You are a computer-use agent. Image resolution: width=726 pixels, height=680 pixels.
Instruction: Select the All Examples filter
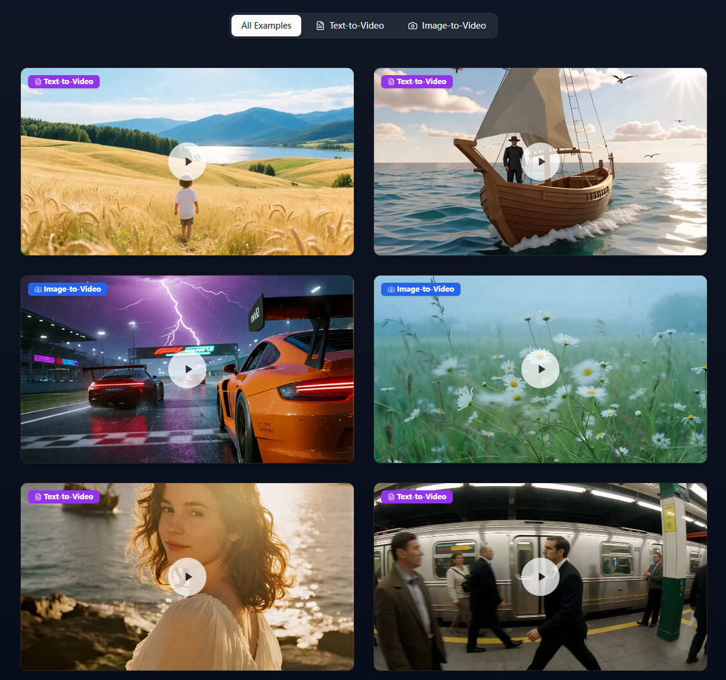(266, 26)
